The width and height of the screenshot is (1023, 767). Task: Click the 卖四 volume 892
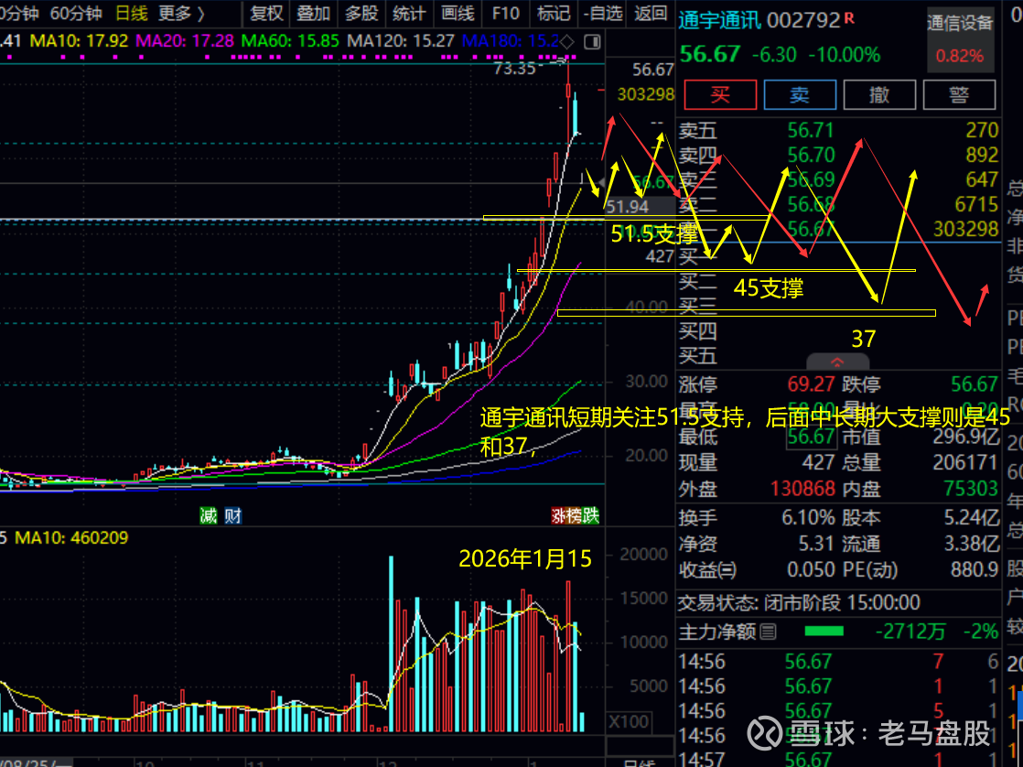tap(982, 155)
